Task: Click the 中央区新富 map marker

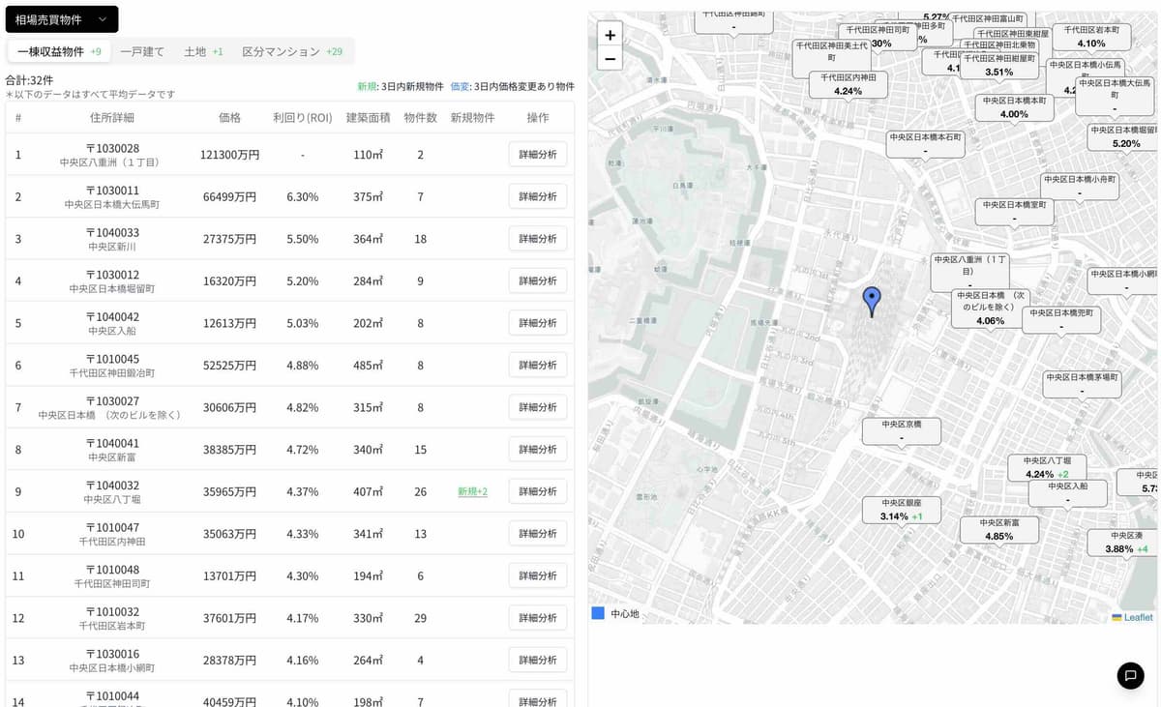Action: (x=998, y=529)
